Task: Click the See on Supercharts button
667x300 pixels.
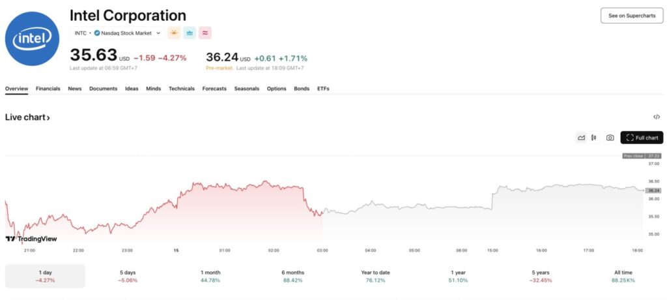Action: (x=631, y=16)
